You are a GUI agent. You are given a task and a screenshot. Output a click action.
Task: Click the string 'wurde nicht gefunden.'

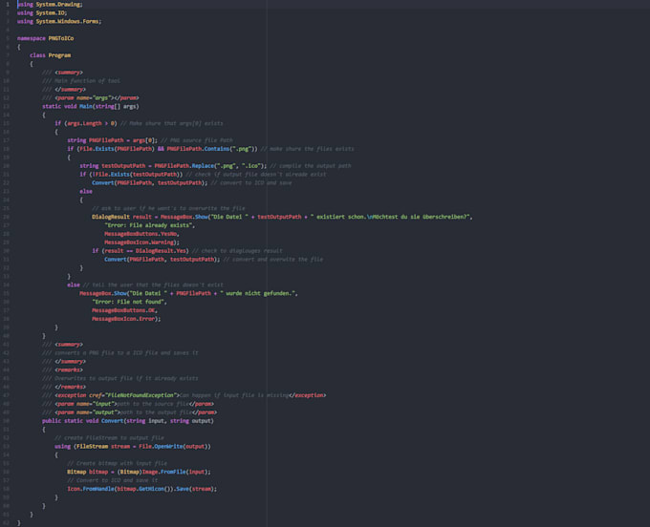point(260,293)
